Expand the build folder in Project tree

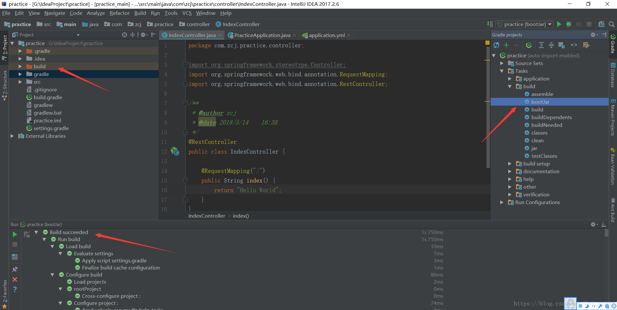pyautogui.click(x=20, y=66)
